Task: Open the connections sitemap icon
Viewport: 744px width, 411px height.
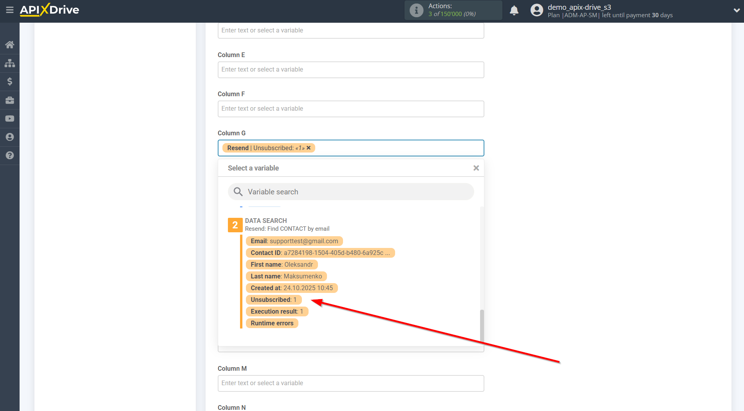Action: click(x=10, y=63)
